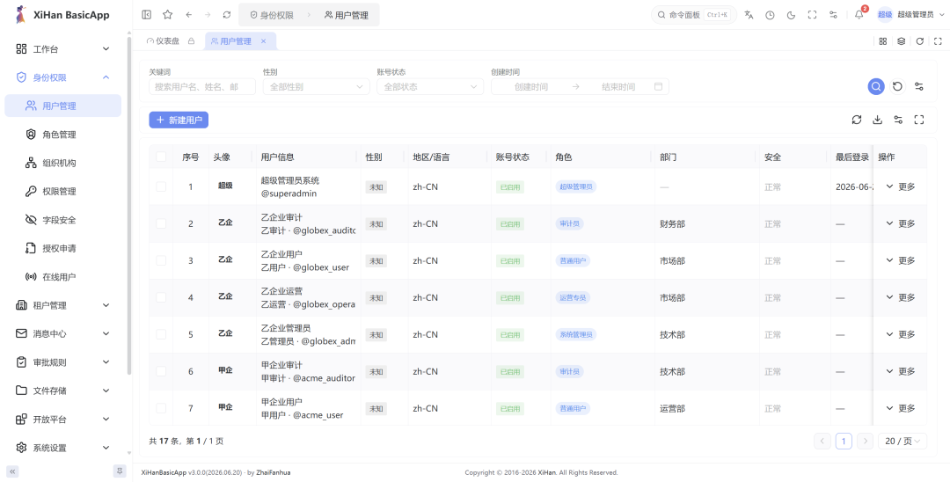Open tab grid view icon
This screenshot has width=950, height=482.
pyautogui.click(x=883, y=41)
